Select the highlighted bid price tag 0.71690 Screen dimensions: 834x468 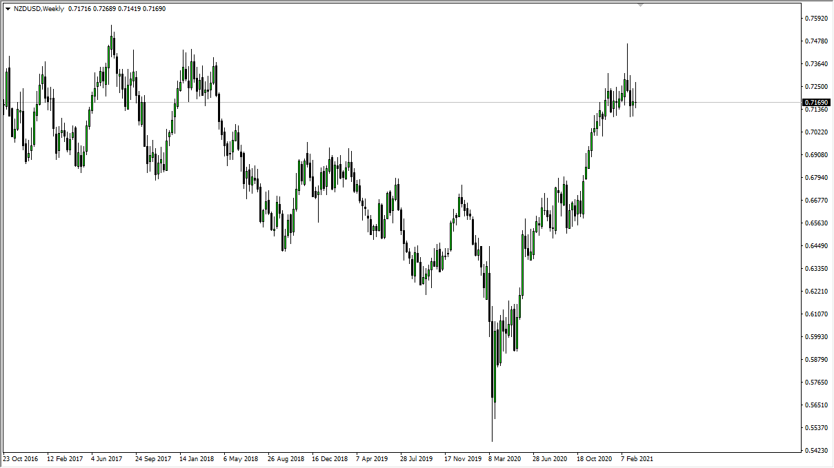pos(817,102)
